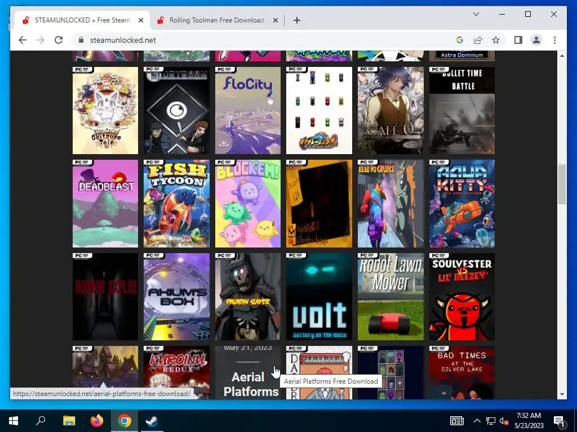Open the purple haunted village game cover
Viewport: 577px width, 432px height.
(x=105, y=367)
